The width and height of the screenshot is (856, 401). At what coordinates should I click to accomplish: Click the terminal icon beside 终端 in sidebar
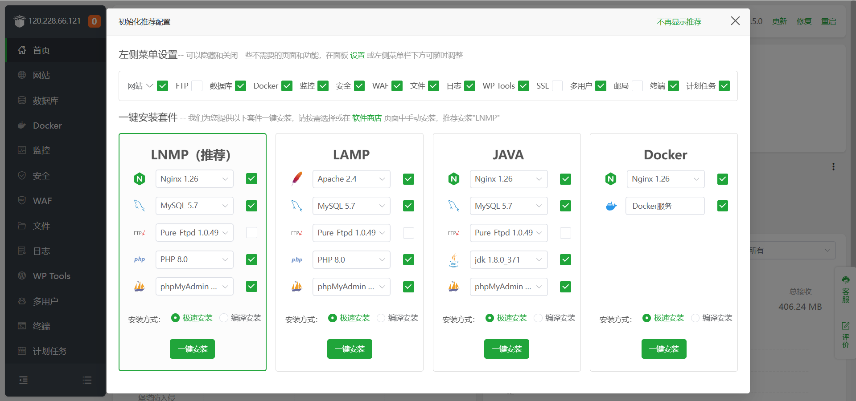[x=22, y=326]
